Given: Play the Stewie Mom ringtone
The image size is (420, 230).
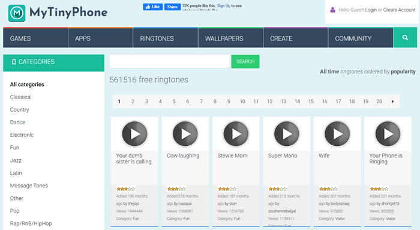Looking at the screenshot, I should (236, 133).
